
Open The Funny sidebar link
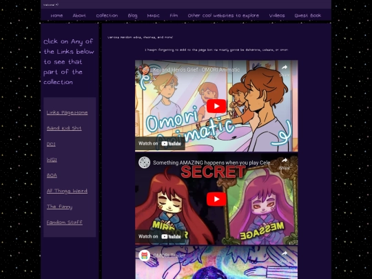click(59, 207)
